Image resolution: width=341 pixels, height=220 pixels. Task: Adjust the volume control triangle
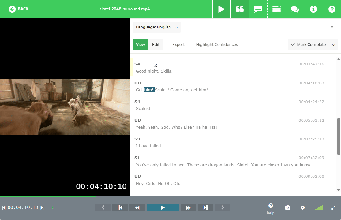318,207
